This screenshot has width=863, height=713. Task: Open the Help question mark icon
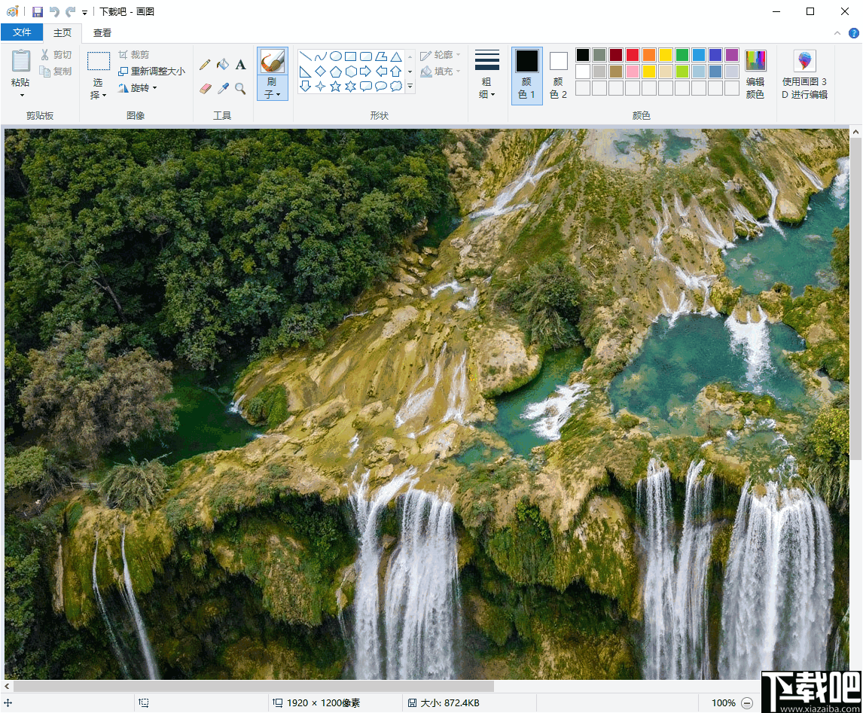pos(854,33)
